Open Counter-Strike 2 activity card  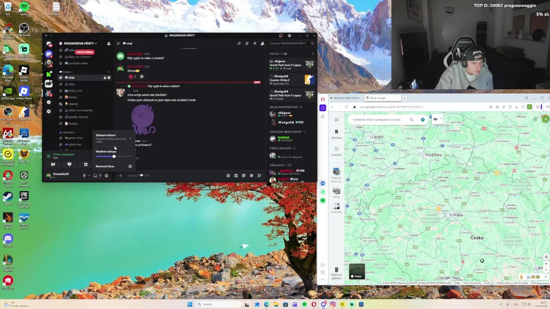pos(292,80)
